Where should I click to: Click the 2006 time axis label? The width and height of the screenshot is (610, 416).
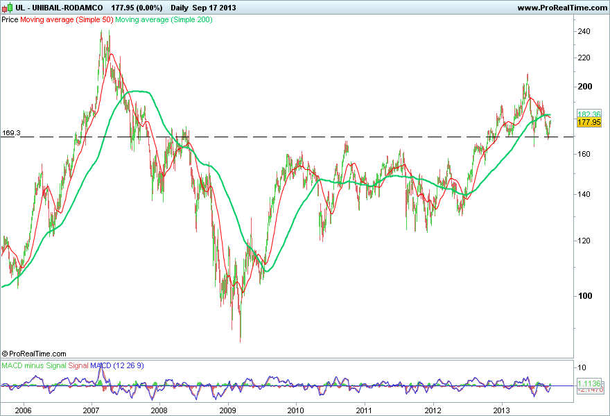23,410
